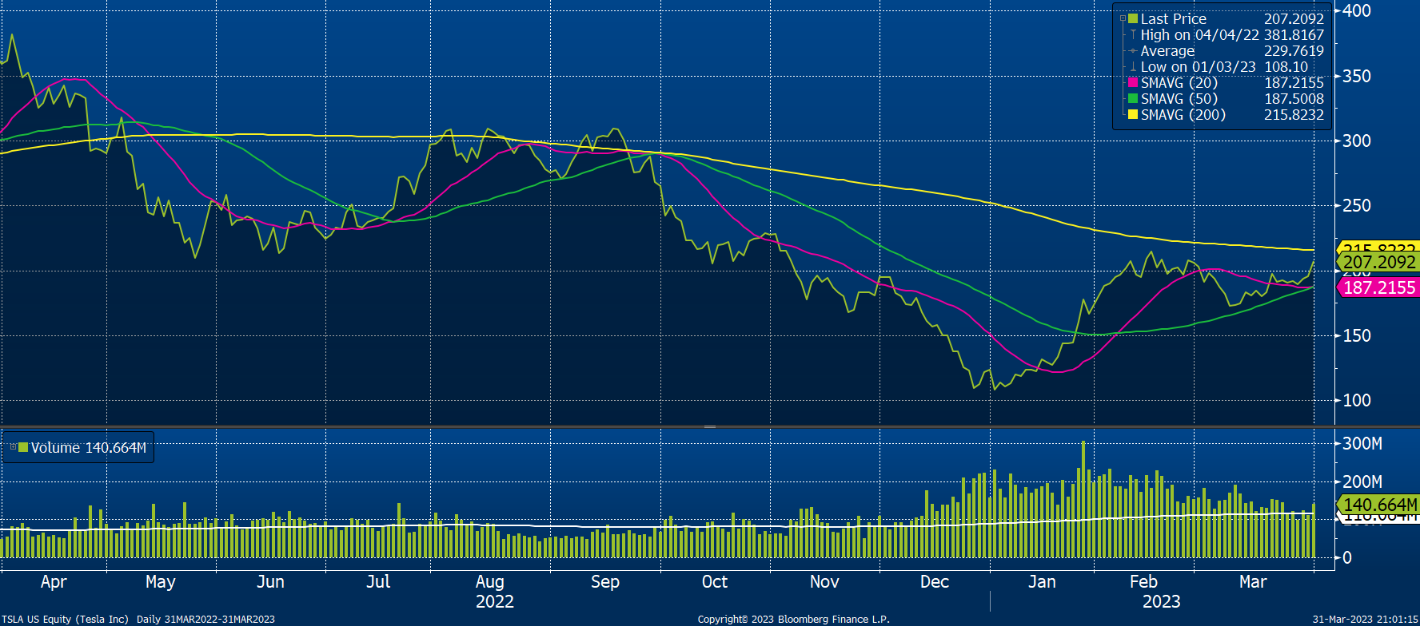Click the Feb month label
Image resolution: width=1420 pixels, height=626 pixels.
point(1144,582)
